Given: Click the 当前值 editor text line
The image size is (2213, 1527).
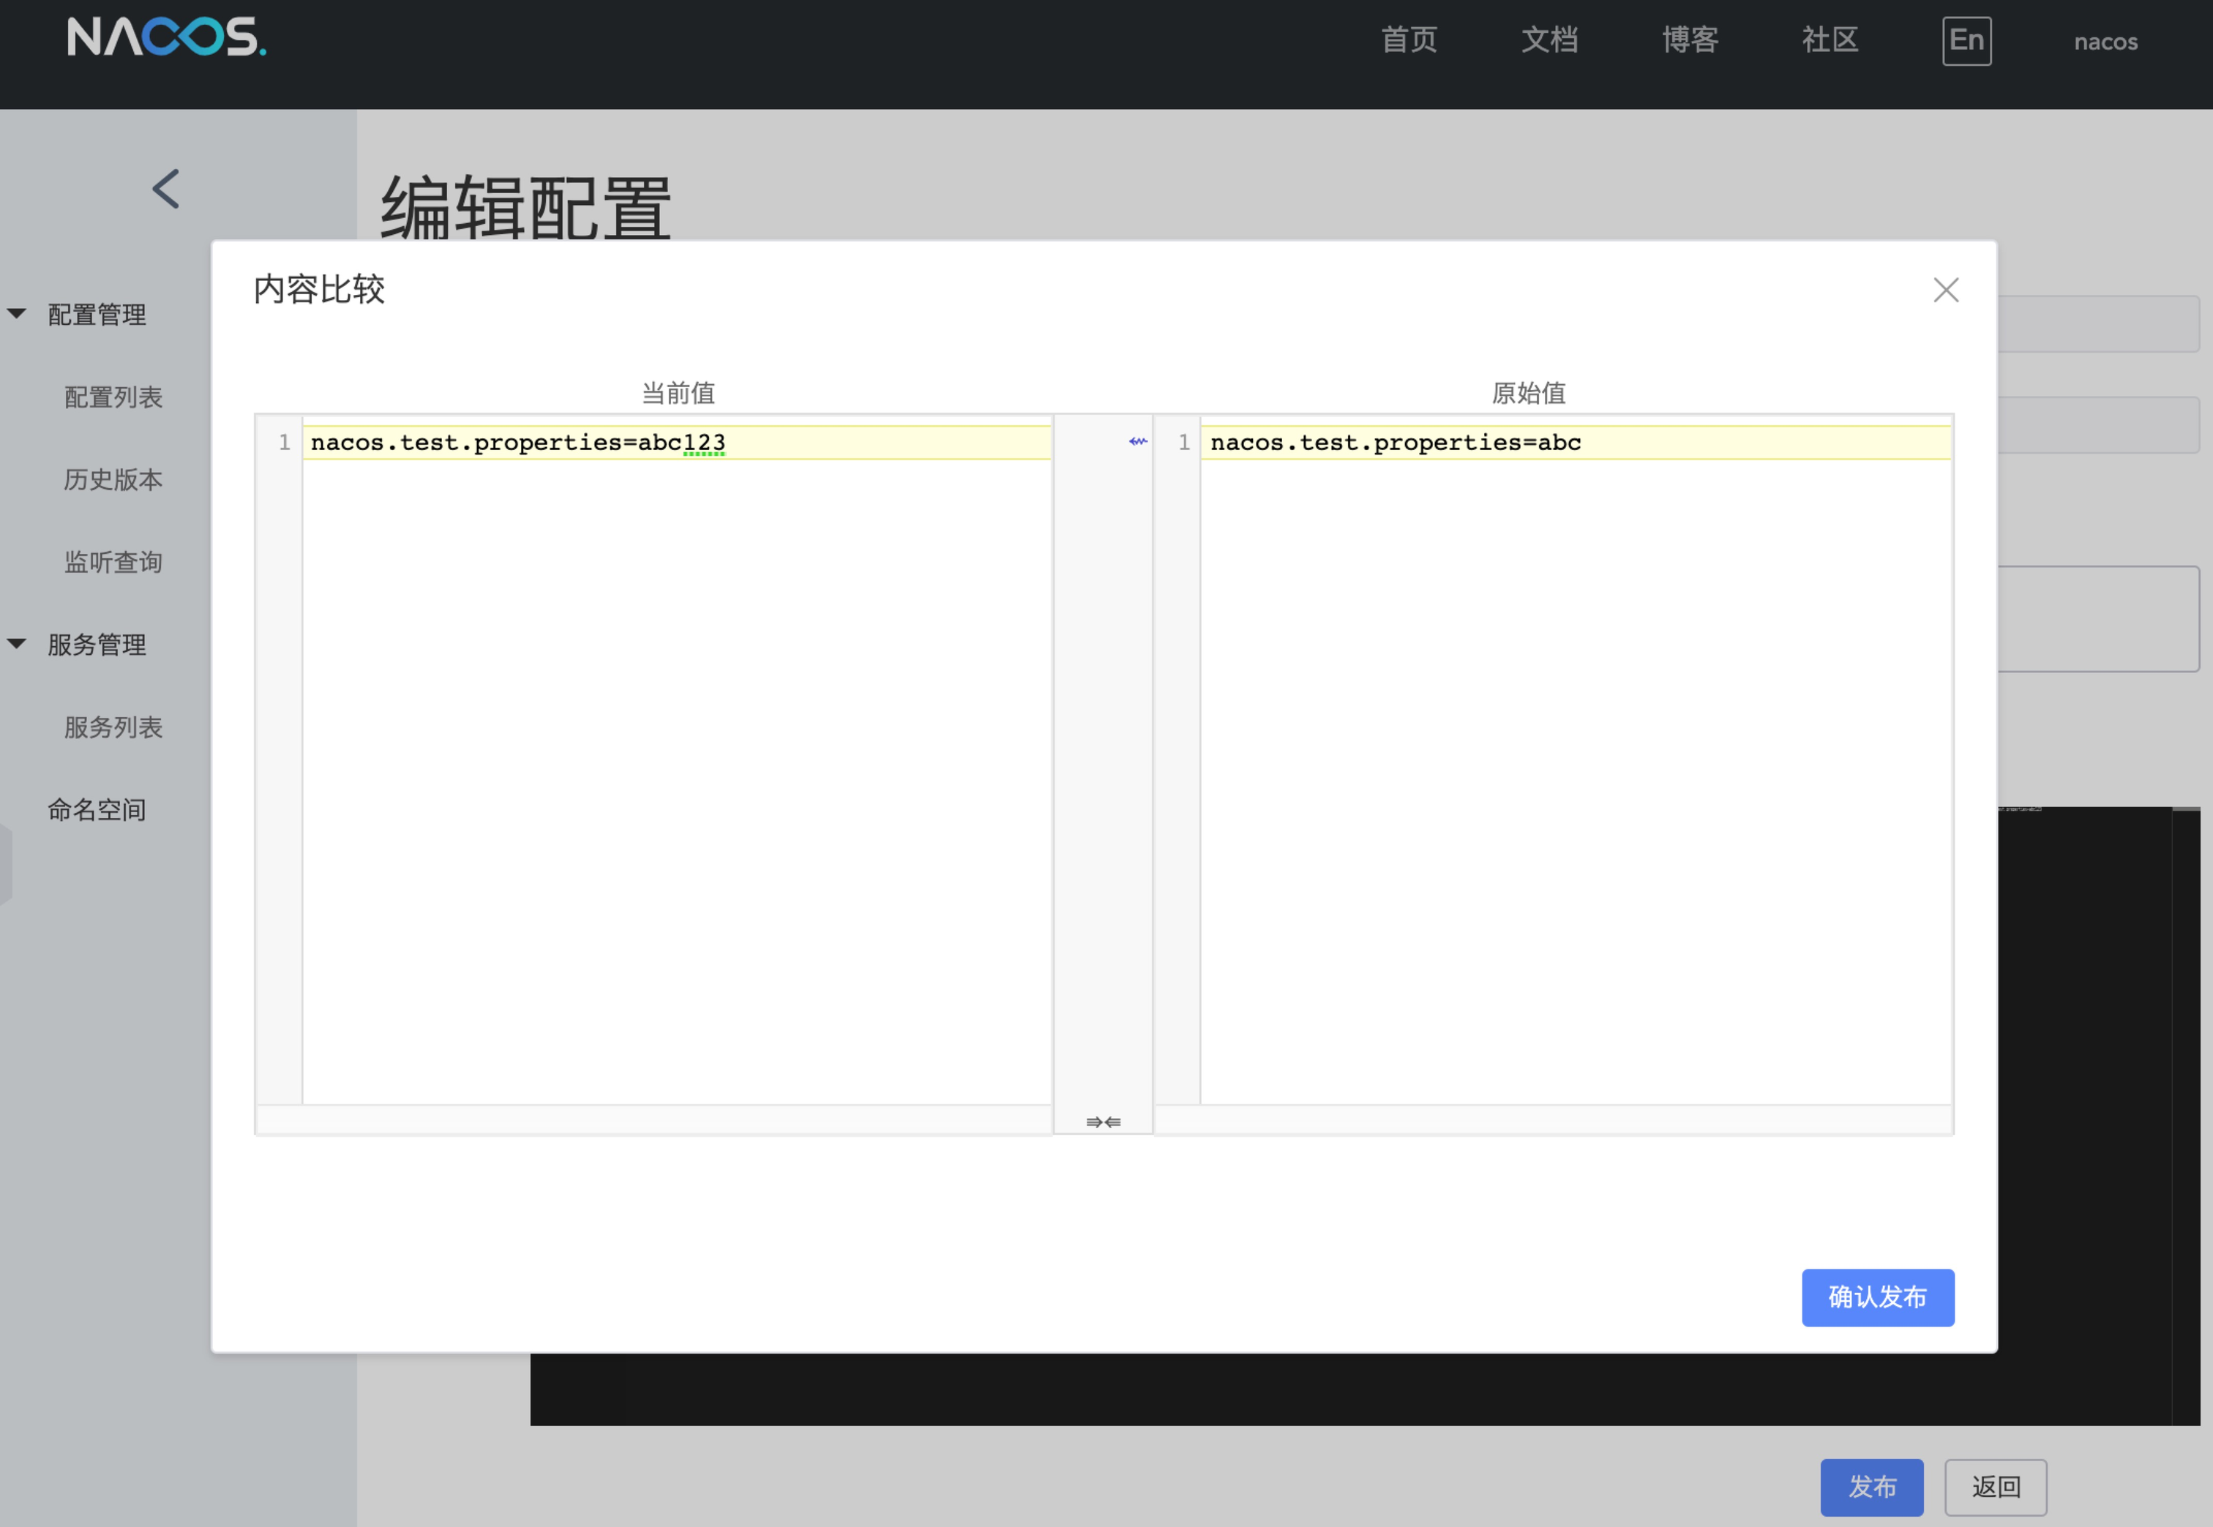Looking at the screenshot, I should 517,443.
